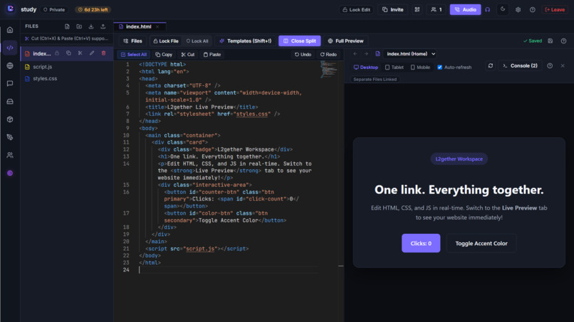Switch preview to Mobile view
574x322 pixels.
click(420, 68)
